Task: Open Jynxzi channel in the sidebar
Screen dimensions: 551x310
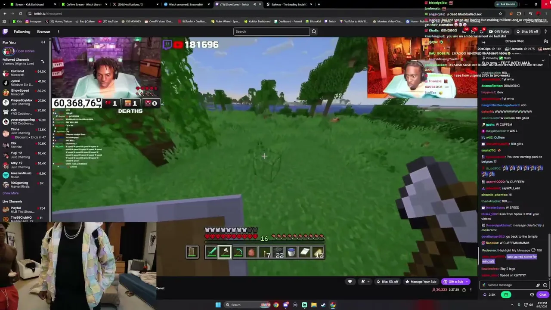Action: click(x=25, y=83)
